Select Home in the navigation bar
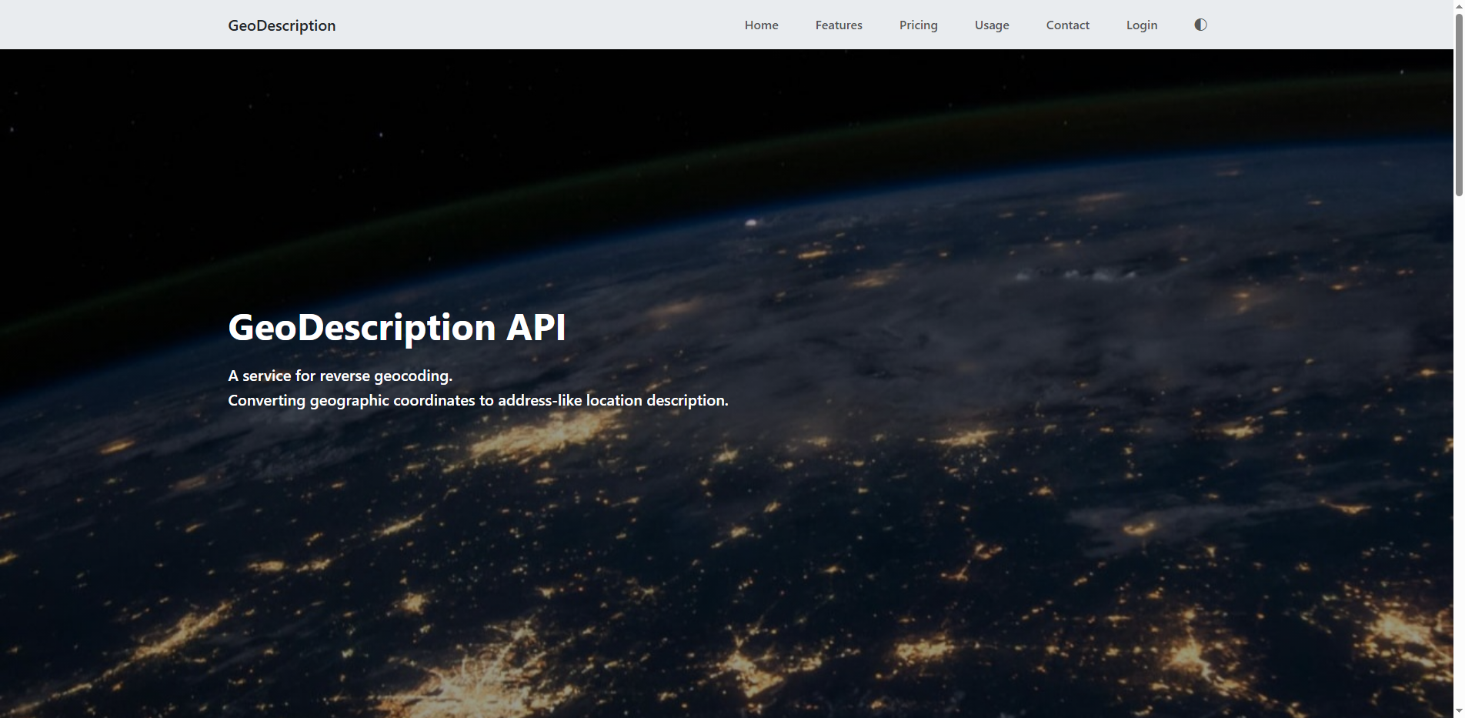 click(761, 25)
